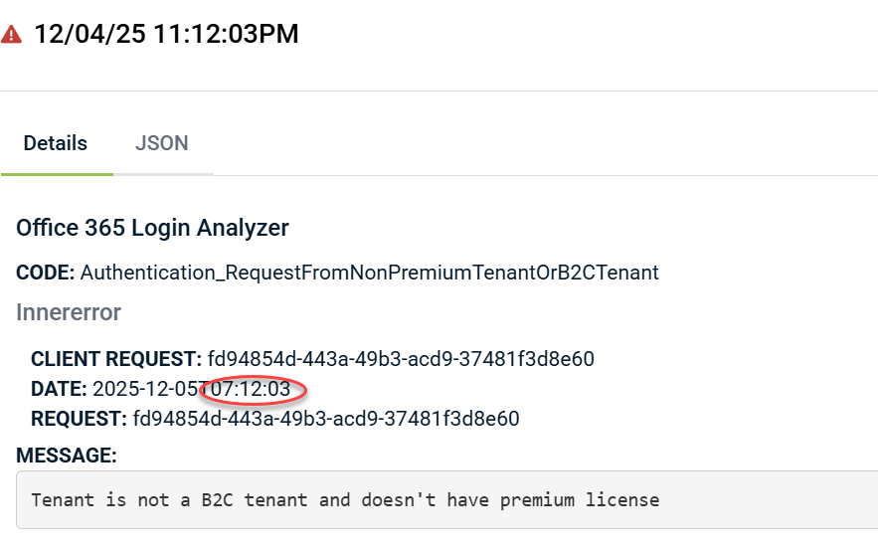Click inside the tenant message text box
Viewport: 878px width, 553px height.
(x=447, y=499)
